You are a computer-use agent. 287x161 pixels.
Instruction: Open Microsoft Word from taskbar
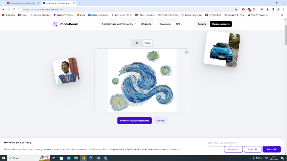(98, 158)
